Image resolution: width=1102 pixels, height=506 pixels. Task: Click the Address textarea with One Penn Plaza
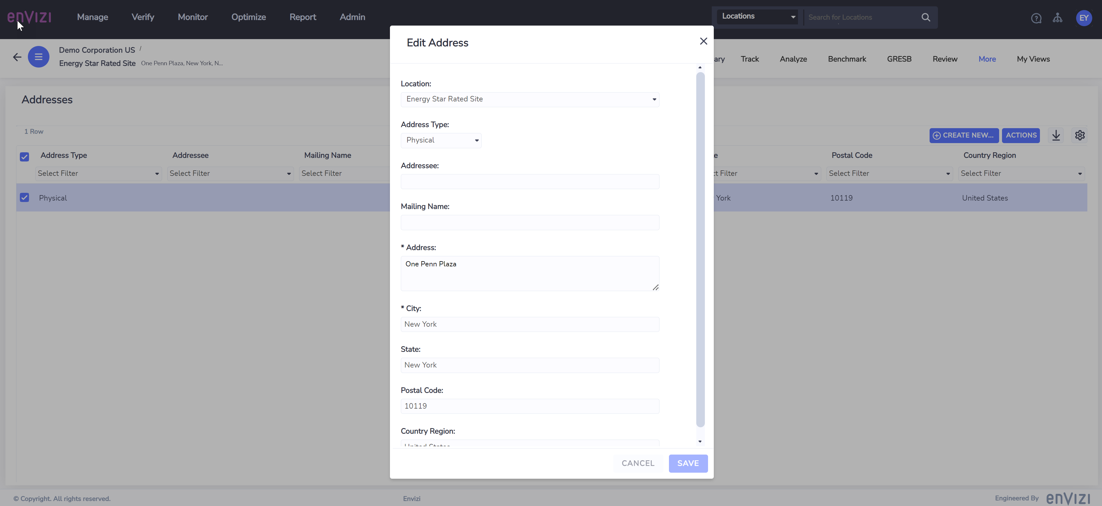click(530, 273)
